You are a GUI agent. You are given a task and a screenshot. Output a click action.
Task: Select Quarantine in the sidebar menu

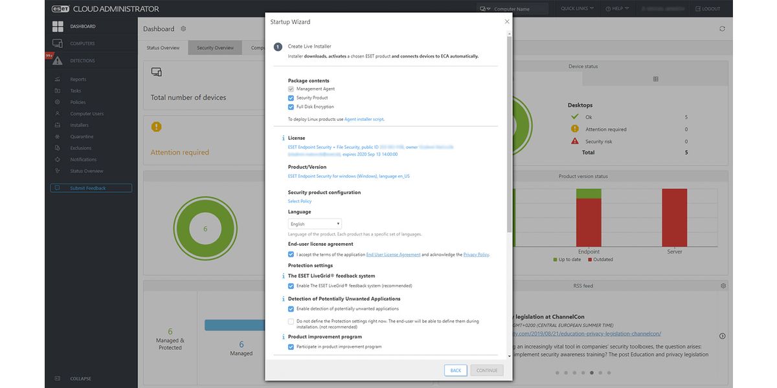[x=82, y=136]
